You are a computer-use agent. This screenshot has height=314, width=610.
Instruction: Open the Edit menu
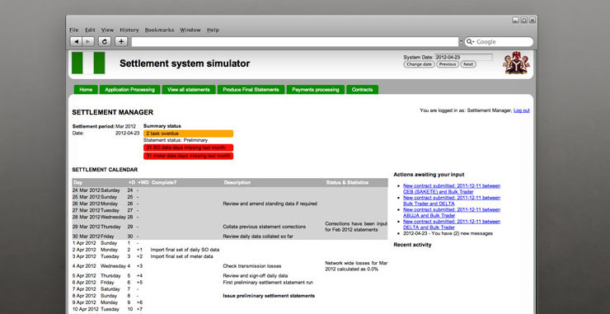(x=90, y=30)
